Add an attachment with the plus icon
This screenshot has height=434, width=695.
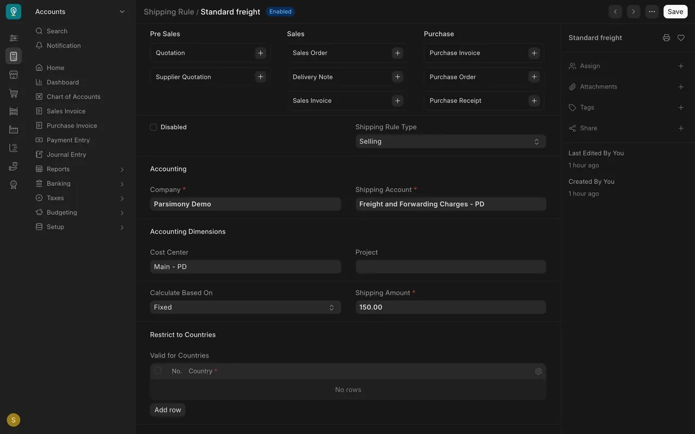pos(681,87)
